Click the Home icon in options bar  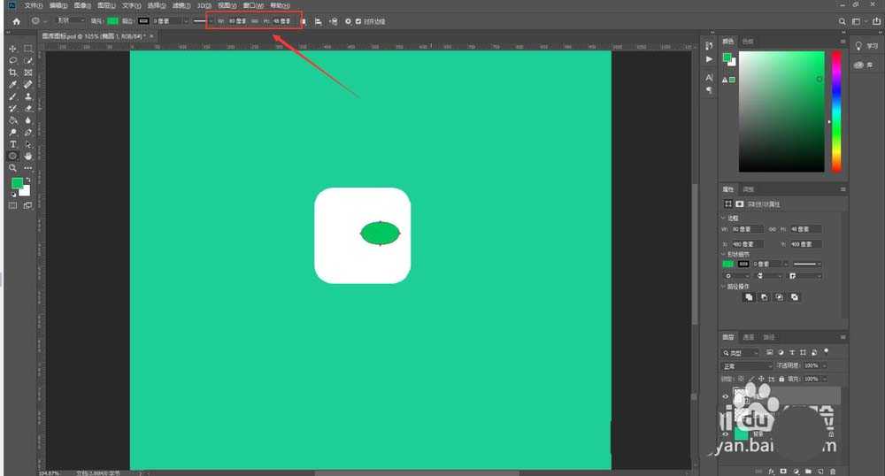coord(16,20)
